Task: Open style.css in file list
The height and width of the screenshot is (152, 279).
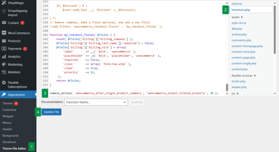Action: point(237,4)
